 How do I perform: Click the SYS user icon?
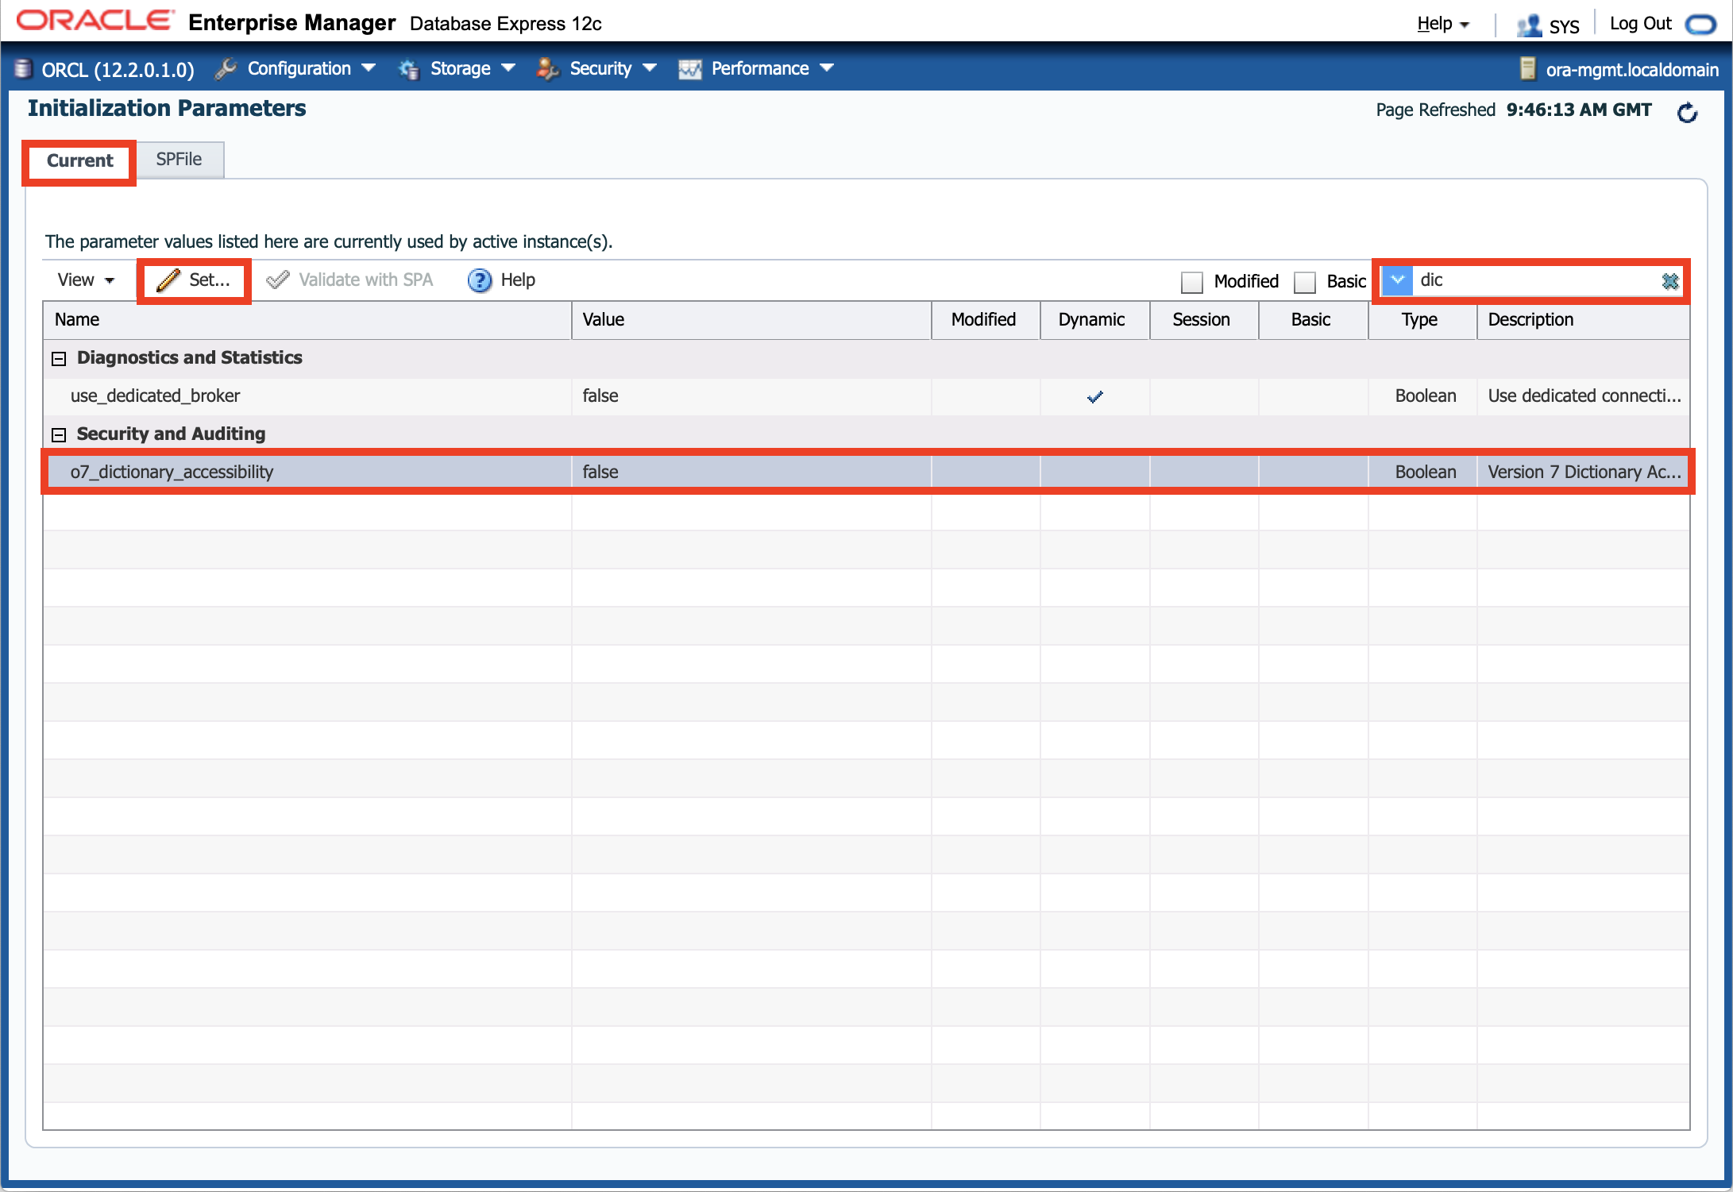click(x=1529, y=25)
